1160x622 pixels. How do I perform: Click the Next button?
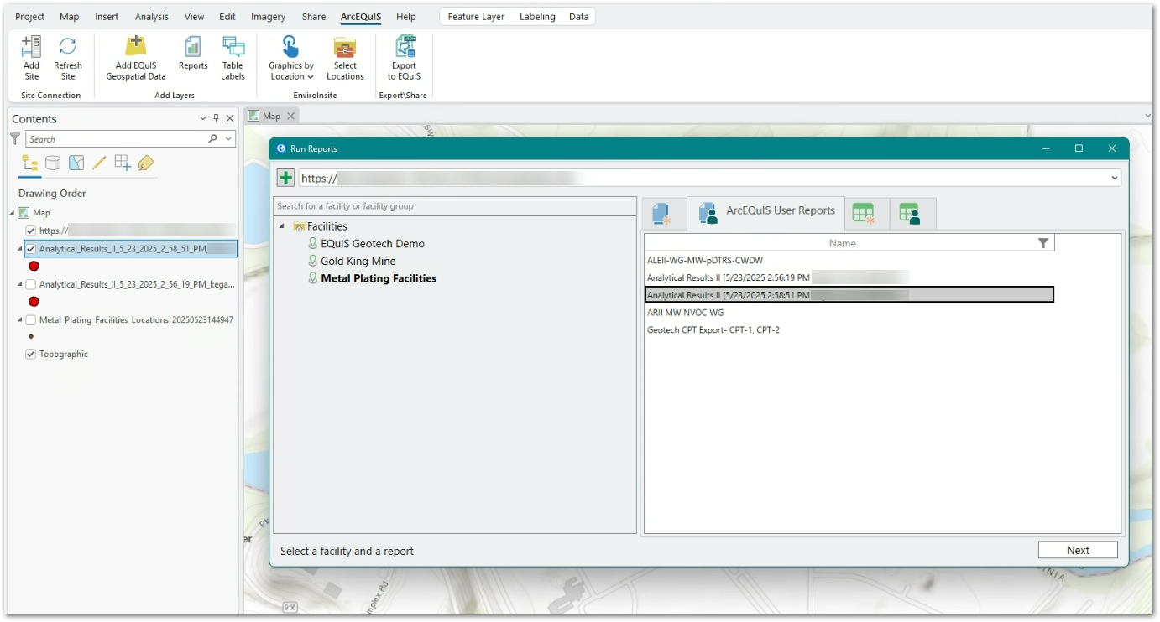pos(1077,550)
